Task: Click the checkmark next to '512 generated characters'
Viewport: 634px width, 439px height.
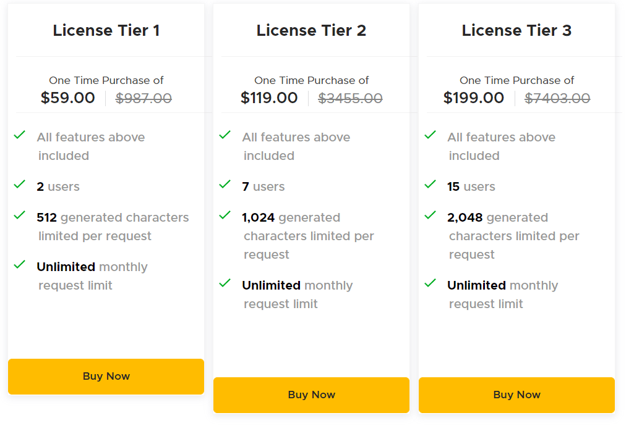Action: coord(20,215)
